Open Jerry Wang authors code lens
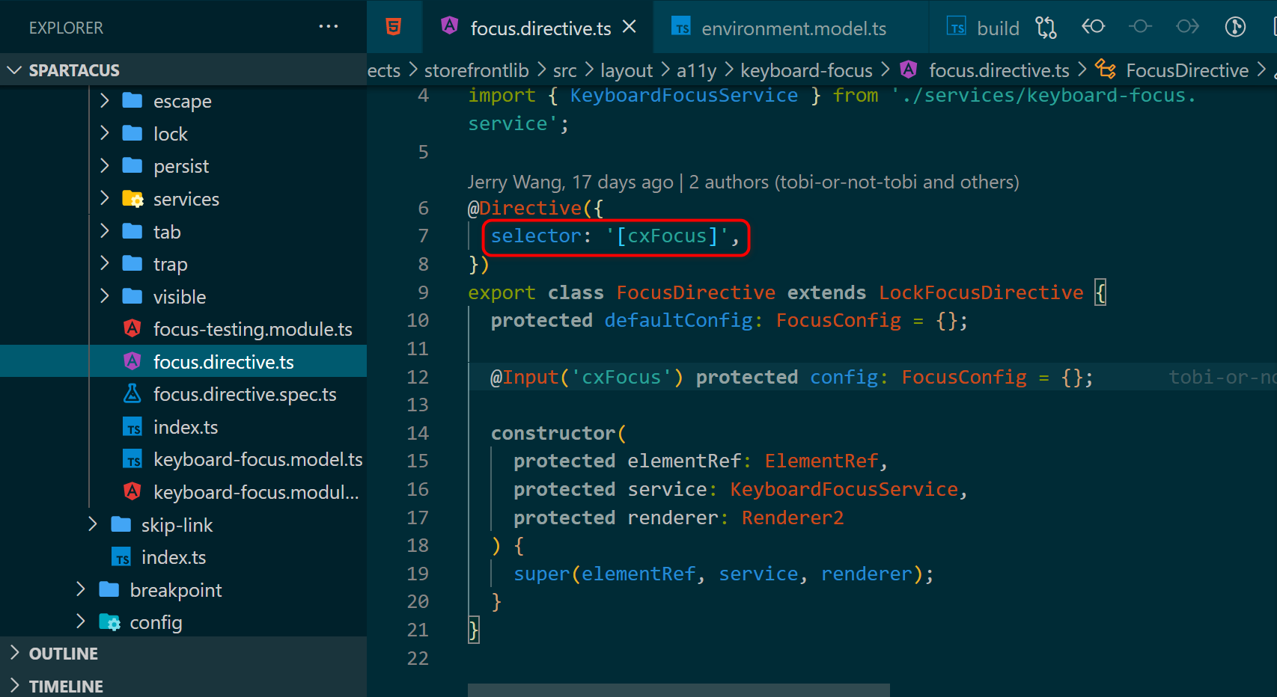The width and height of the screenshot is (1277, 697). pos(743,182)
